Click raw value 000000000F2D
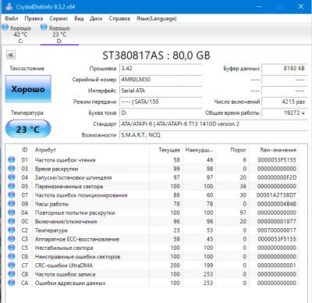312x303 pixels. coord(277,177)
